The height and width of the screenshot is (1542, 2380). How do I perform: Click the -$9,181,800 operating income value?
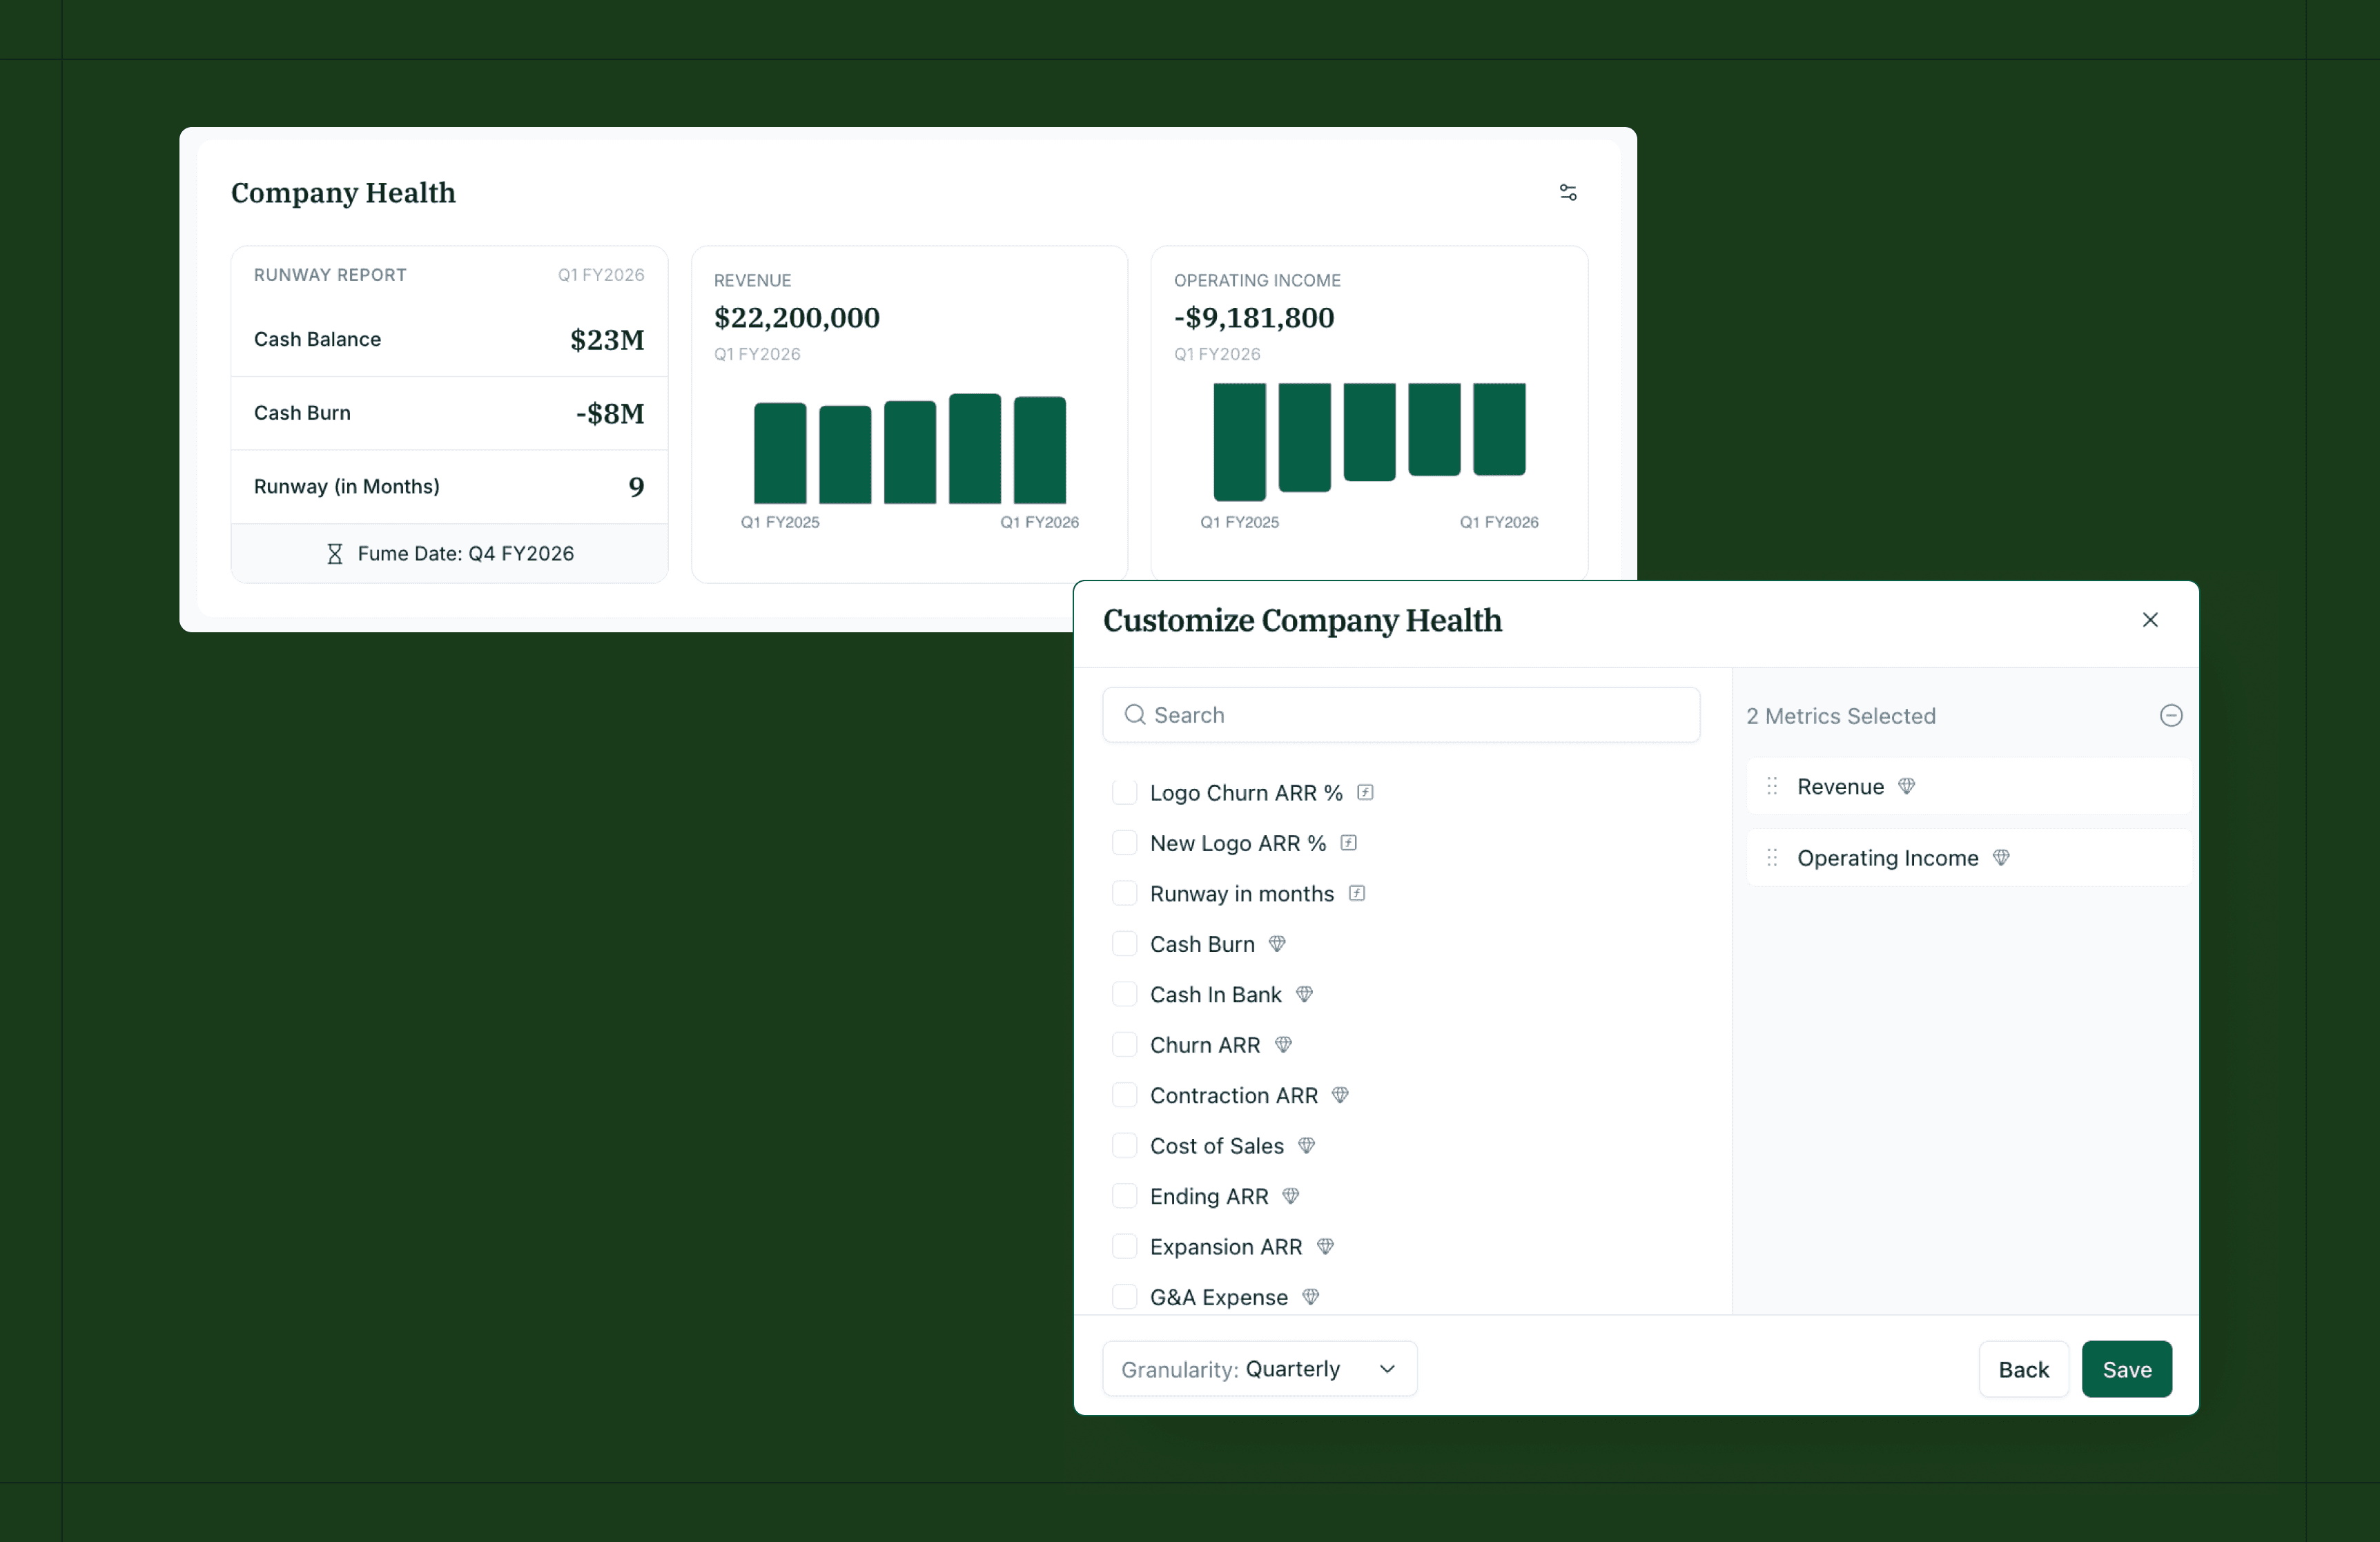(1253, 318)
